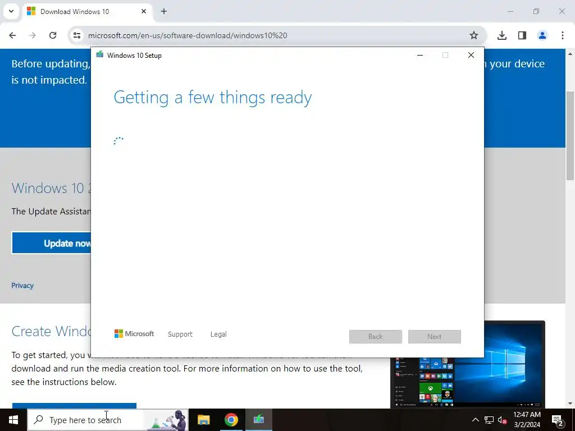The image size is (575, 431).
Task: Open Chrome downloads icon
Action: [502, 35]
